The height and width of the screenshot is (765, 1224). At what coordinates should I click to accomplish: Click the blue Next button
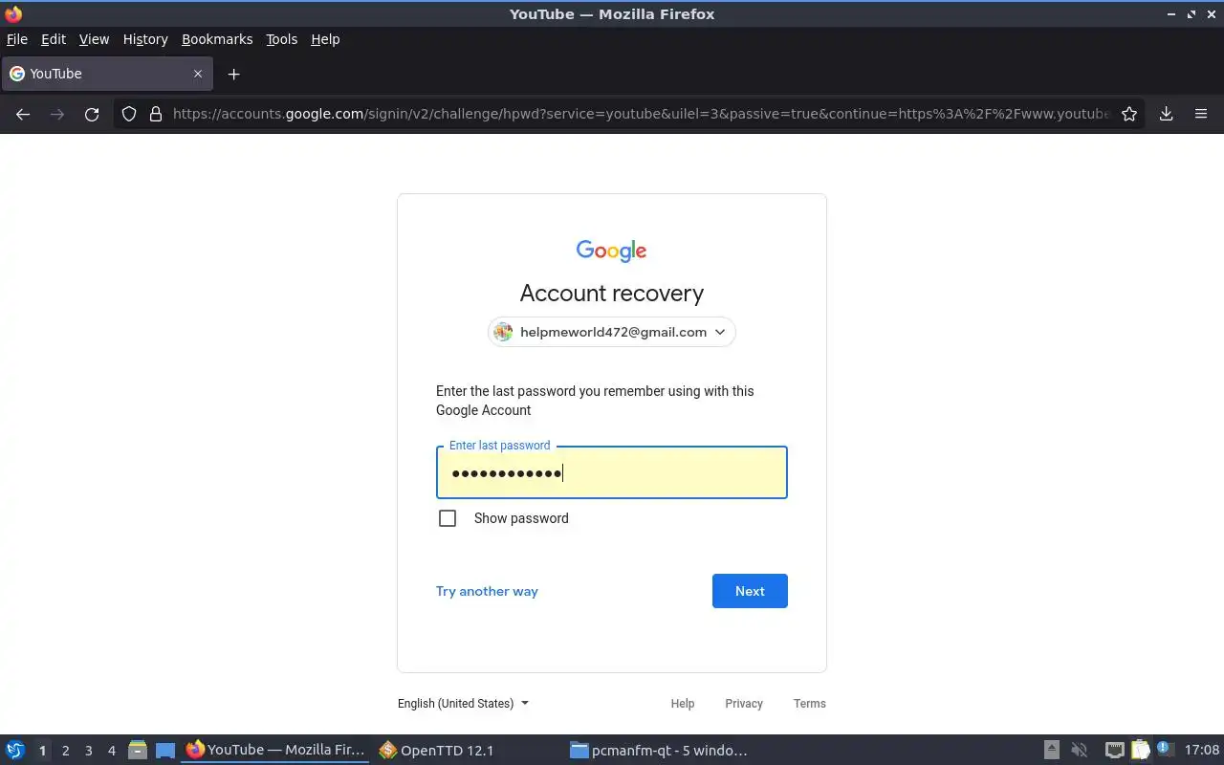750,591
